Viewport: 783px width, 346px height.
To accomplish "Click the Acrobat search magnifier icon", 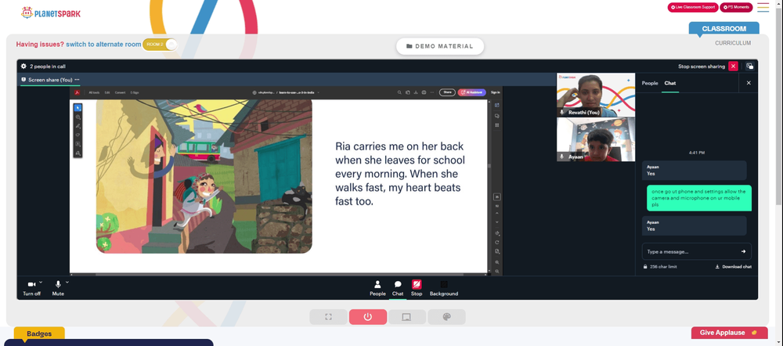I will [x=399, y=92].
